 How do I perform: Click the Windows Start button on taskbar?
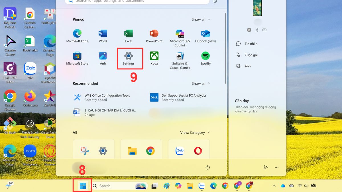tap(83, 186)
